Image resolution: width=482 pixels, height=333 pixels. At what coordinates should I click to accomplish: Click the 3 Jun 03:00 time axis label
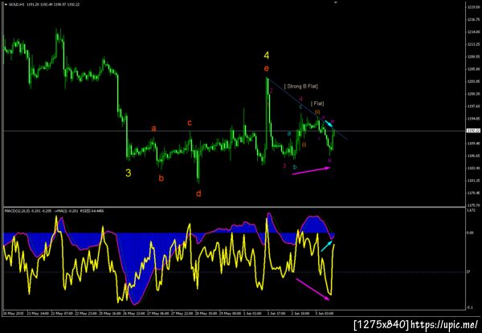click(x=325, y=314)
